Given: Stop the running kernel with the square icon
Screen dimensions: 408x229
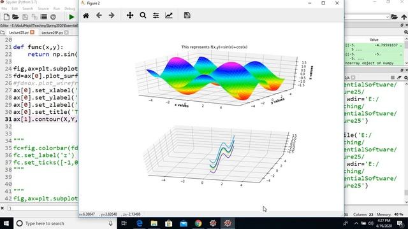Looking at the screenshot, I should [393, 78].
